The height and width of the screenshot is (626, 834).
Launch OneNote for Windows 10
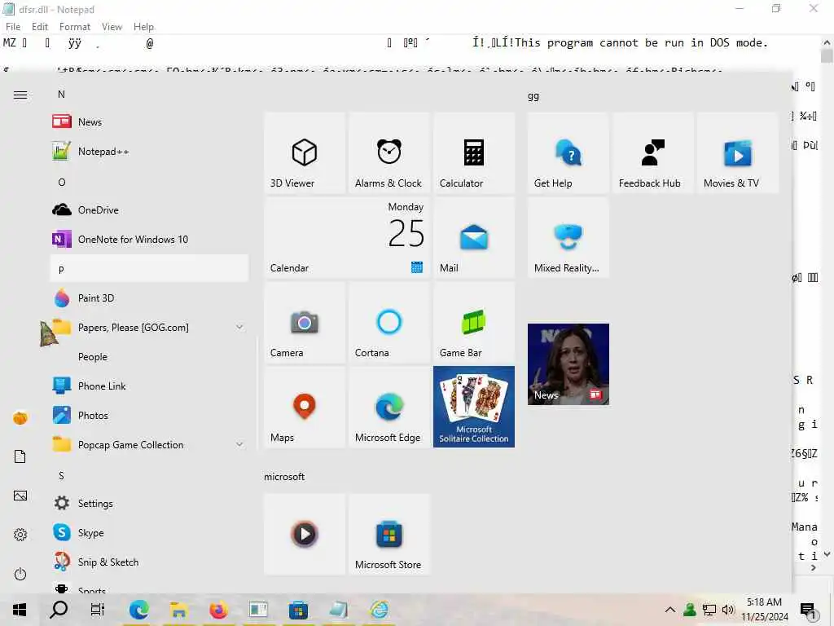tap(149, 240)
